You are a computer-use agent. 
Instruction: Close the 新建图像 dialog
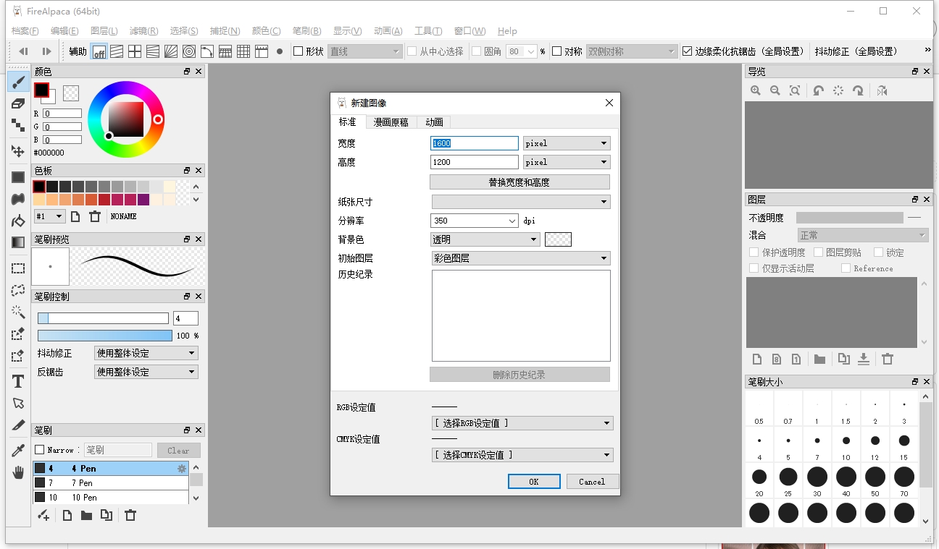(x=609, y=103)
